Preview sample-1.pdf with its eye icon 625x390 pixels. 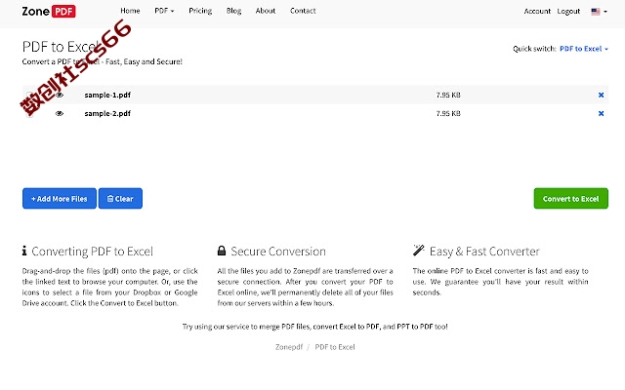coord(60,95)
